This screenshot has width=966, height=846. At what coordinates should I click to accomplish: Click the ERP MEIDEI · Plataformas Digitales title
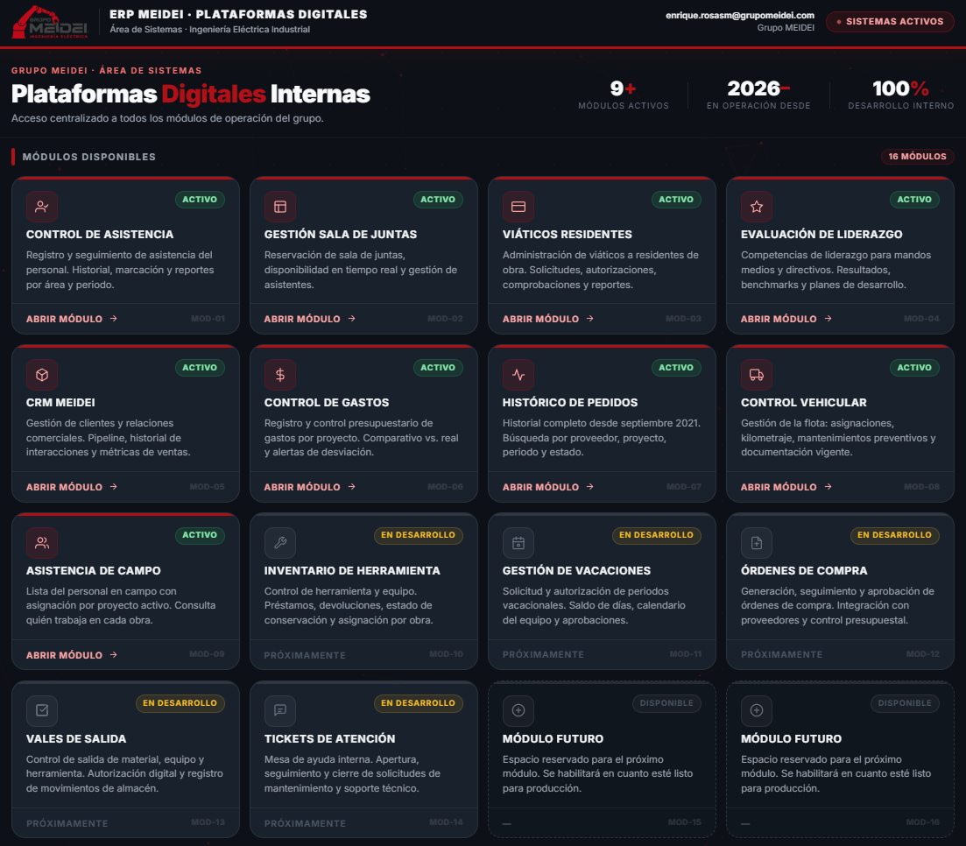238,14
